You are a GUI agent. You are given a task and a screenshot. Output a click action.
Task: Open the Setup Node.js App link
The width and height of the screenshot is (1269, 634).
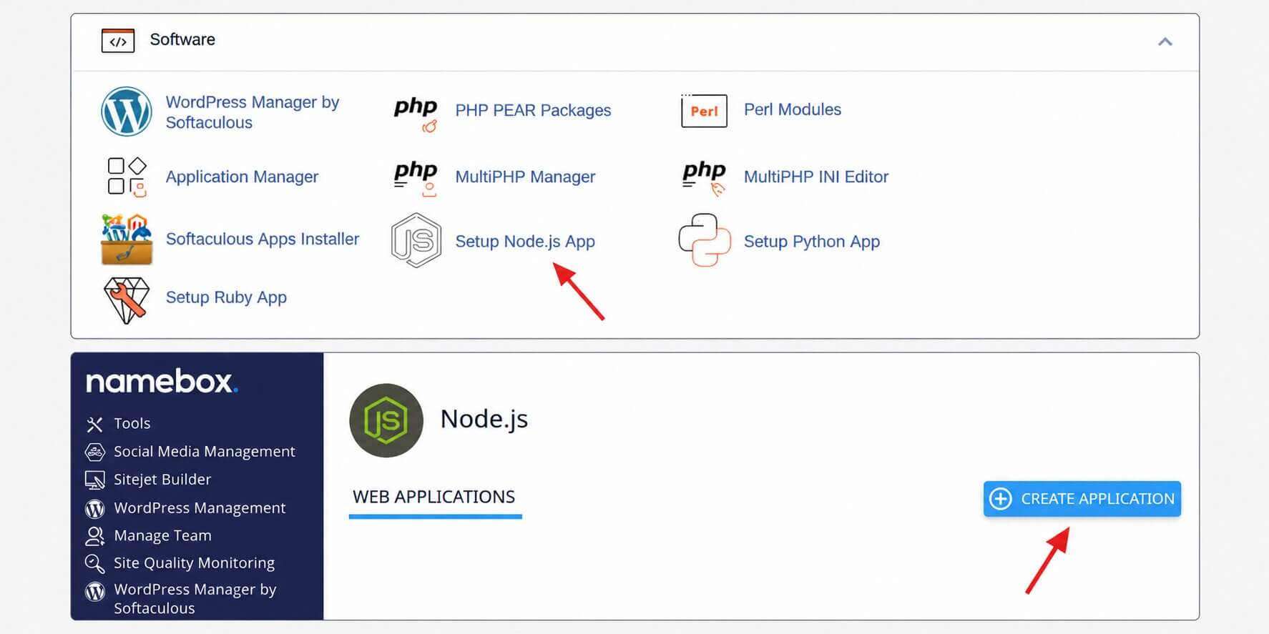pyautogui.click(x=525, y=242)
